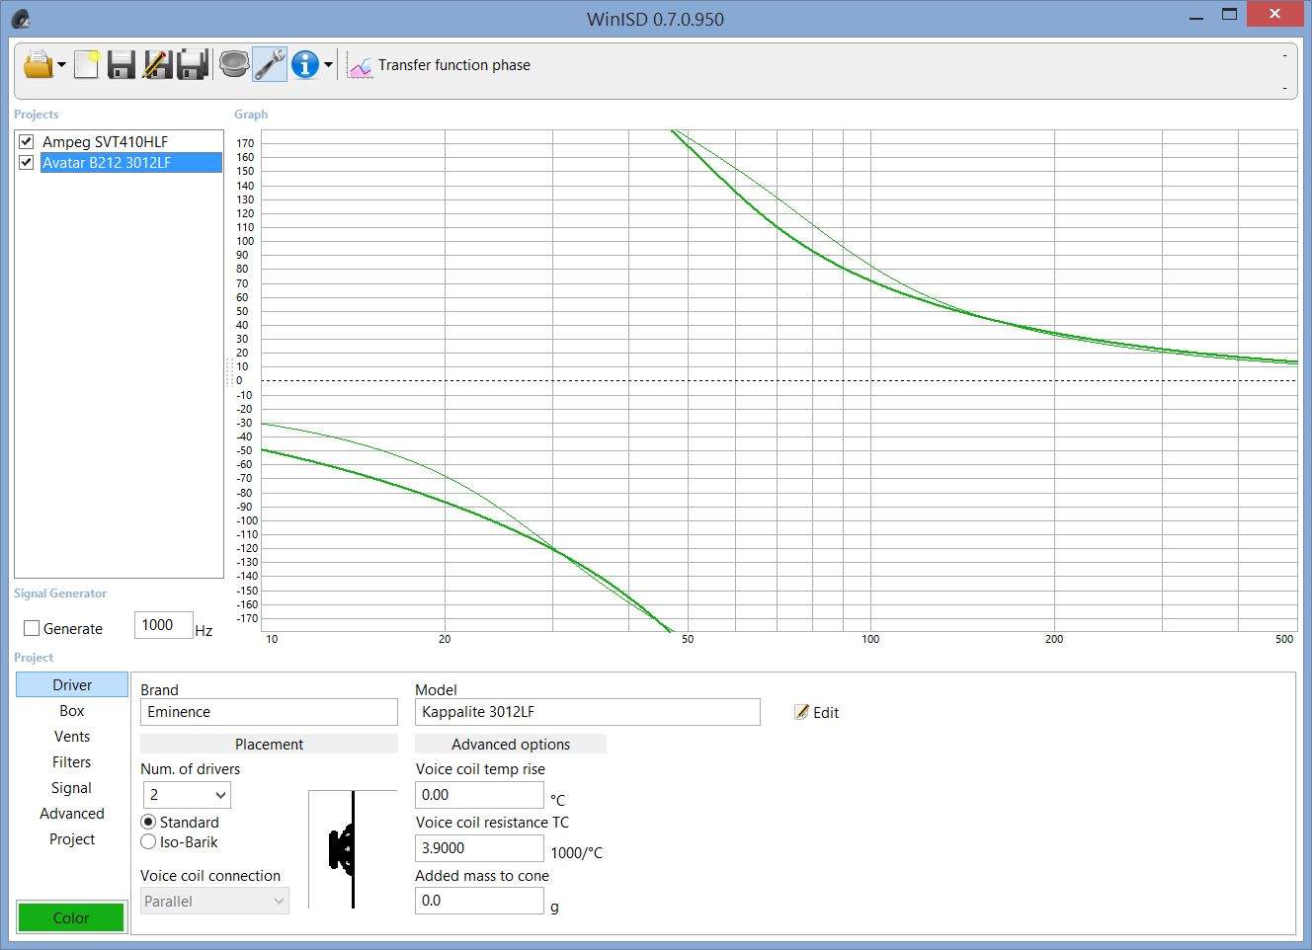Open the Filters tab
The width and height of the screenshot is (1312, 950).
(72, 761)
